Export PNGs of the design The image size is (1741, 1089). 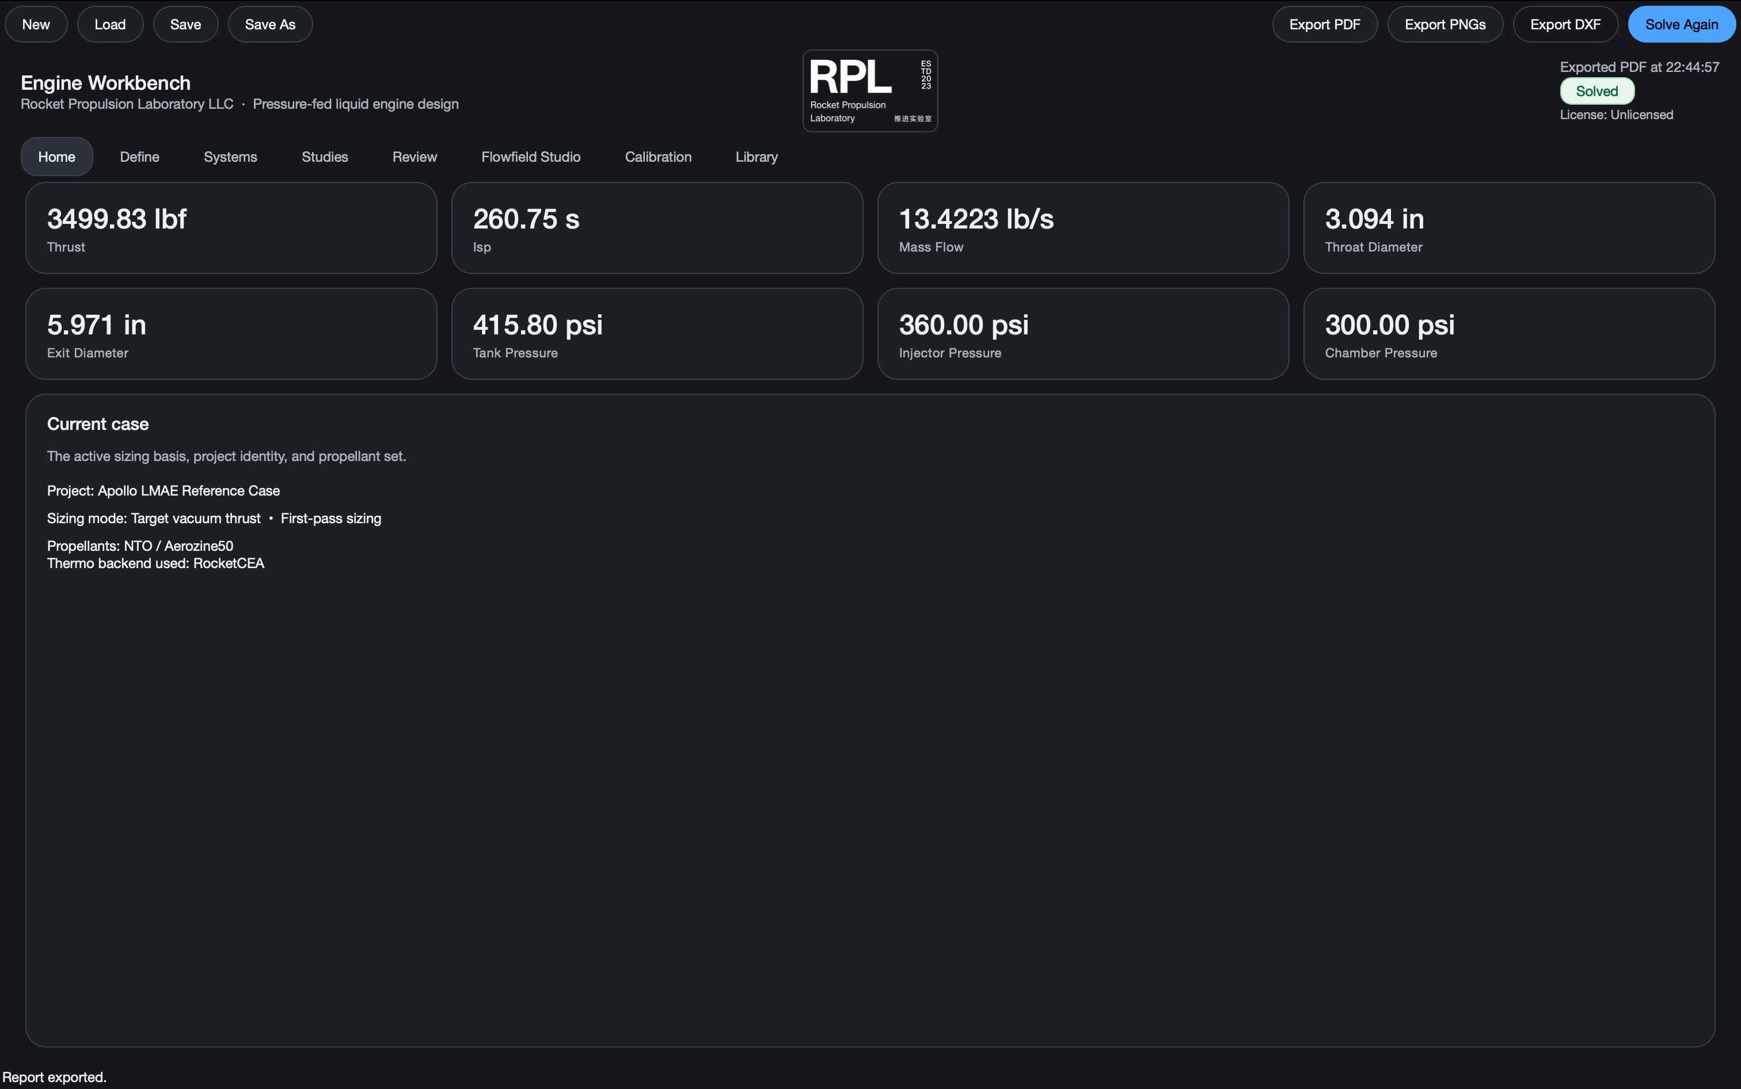point(1445,25)
